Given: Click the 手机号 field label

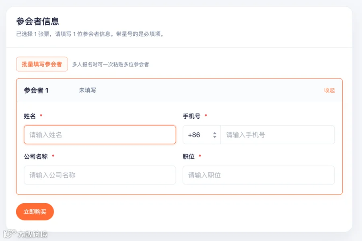Looking at the screenshot, I should [x=191, y=116].
